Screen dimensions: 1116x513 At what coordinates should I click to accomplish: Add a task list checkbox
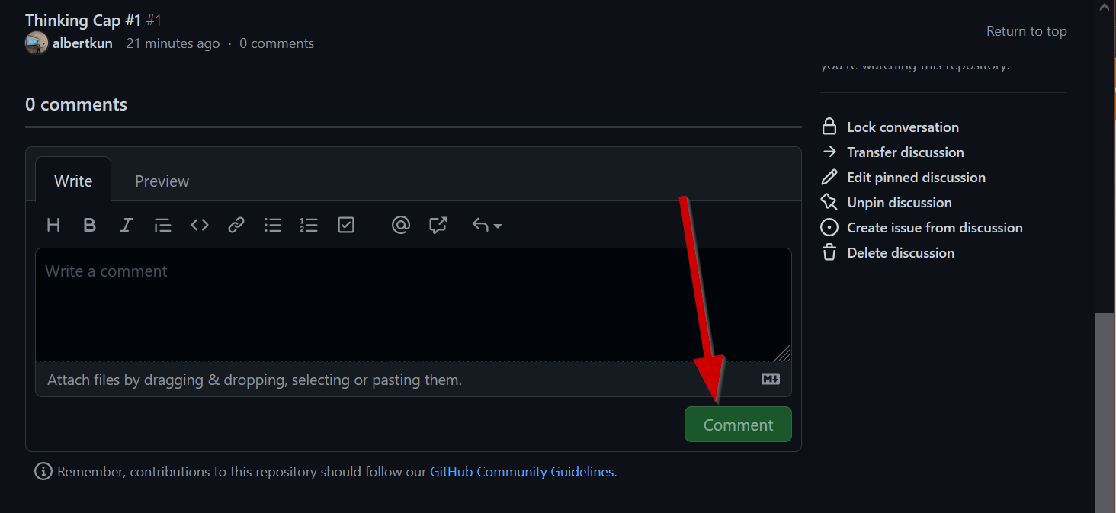pyautogui.click(x=346, y=225)
